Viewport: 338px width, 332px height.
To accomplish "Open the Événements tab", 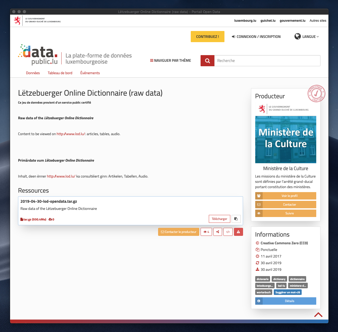I will pos(90,73).
